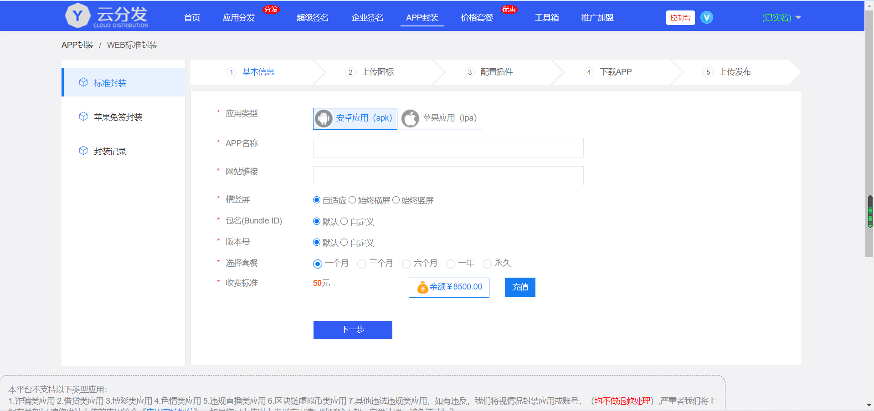Click the blue V avatar icon
The width and height of the screenshot is (874, 411).
click(x=707, y=17)
